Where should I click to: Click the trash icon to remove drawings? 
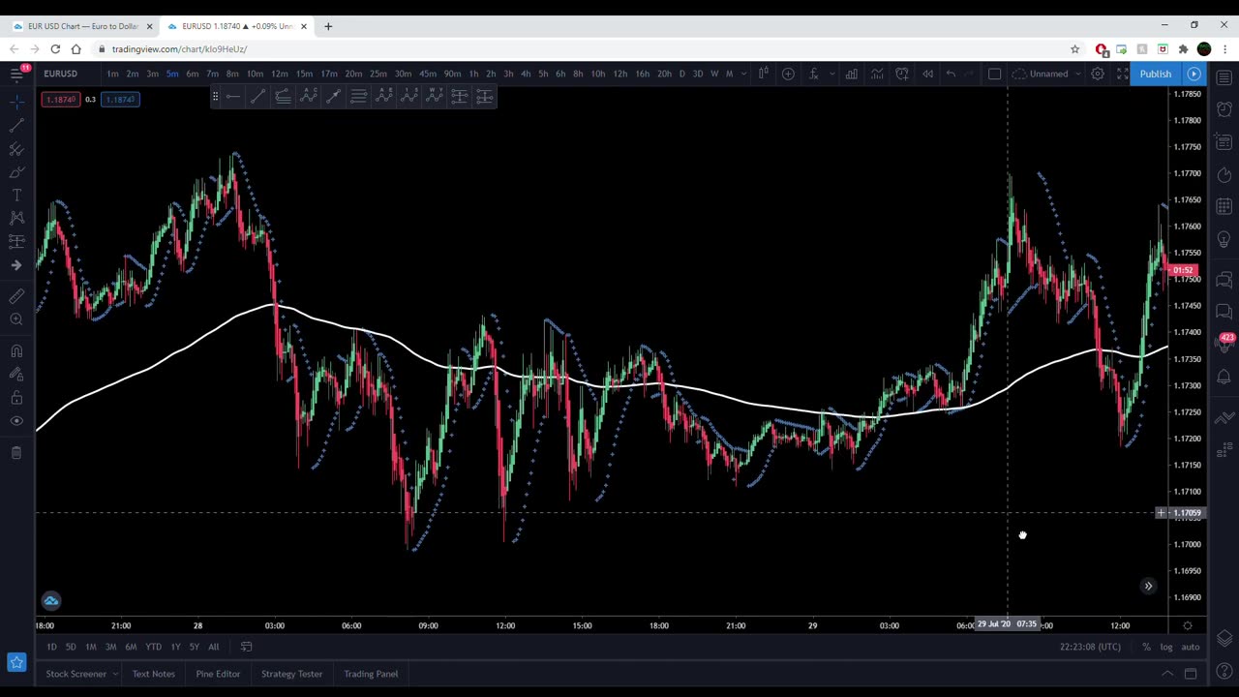click(16, 452)
